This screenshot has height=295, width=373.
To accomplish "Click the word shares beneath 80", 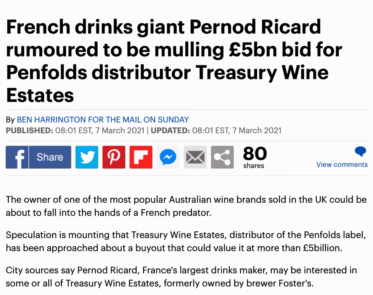I will point(254,166).
